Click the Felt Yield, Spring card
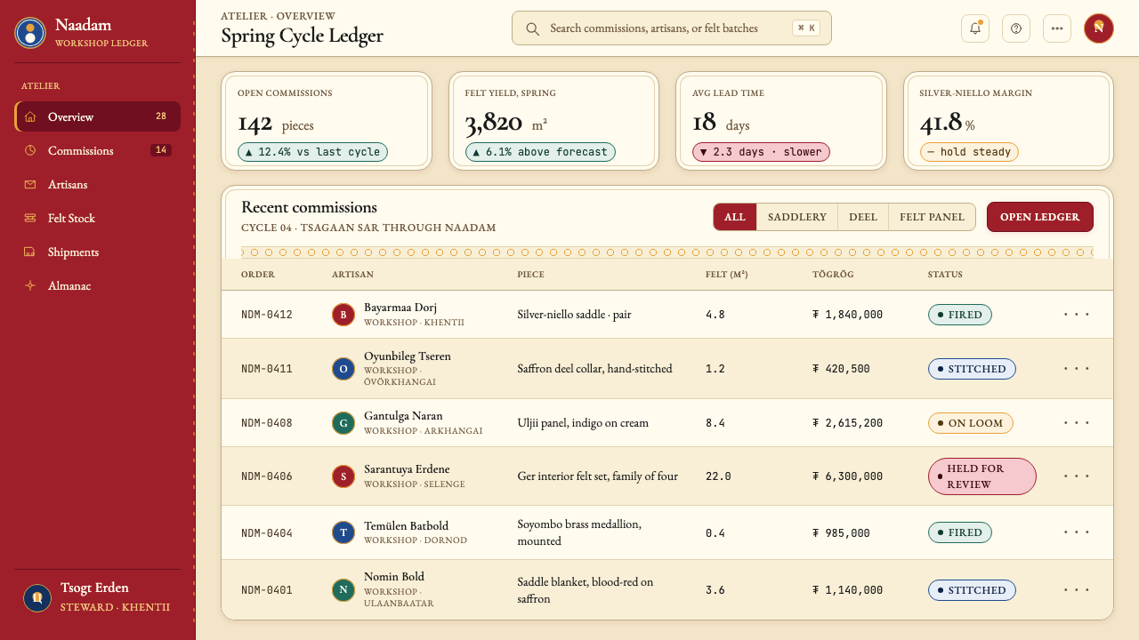The width and height of the screenshot is (1139, 640). [553, 121]
